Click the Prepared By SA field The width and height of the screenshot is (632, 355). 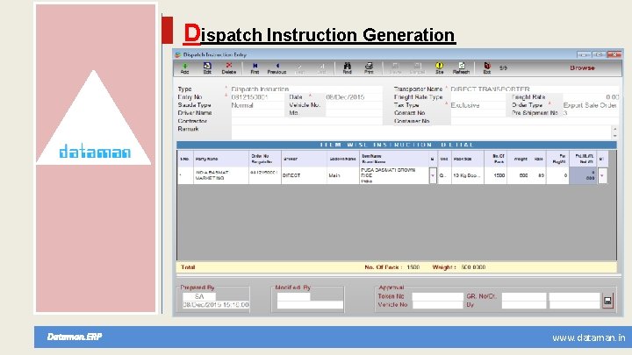(199, 296)
